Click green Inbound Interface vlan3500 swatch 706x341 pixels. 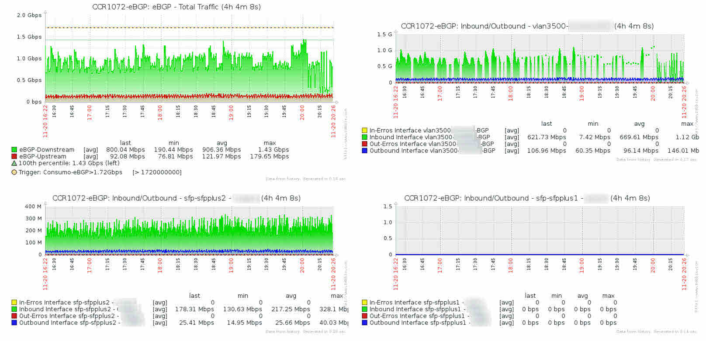pos(364,137)
